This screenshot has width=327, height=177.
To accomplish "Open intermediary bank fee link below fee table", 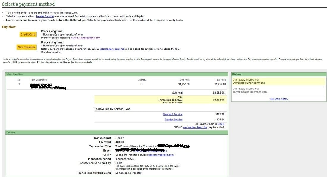I will pos(195,127).
